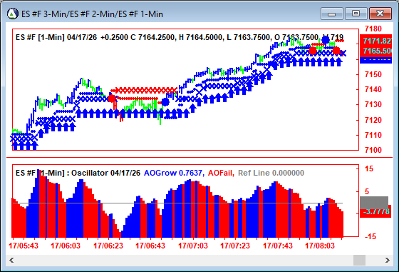
Task: Click the 17/08:03 time axis label
Action: (320, 246)
